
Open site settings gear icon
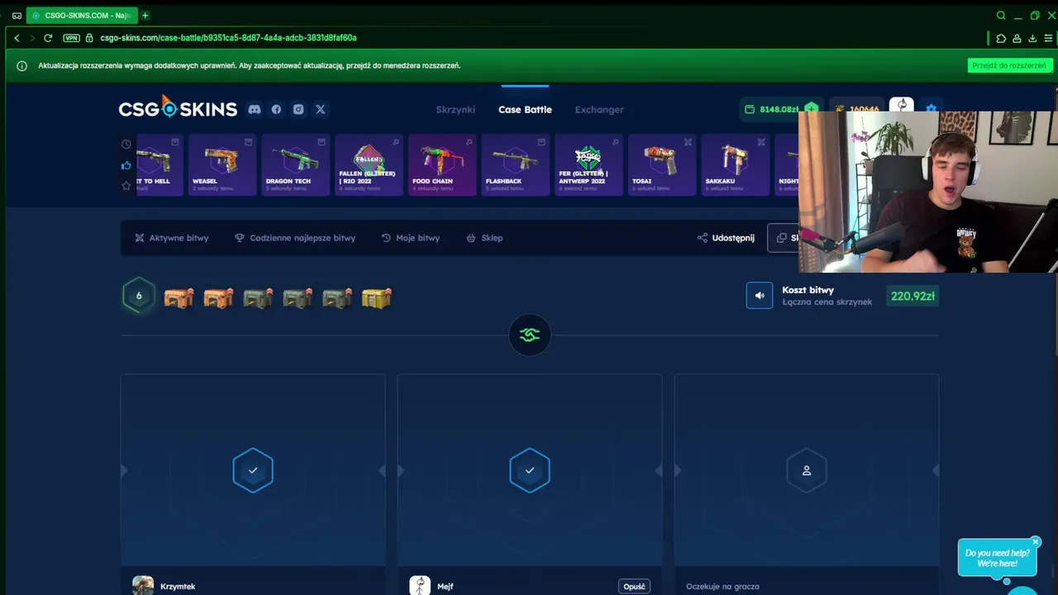(x=932, y=109)
